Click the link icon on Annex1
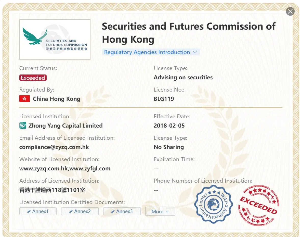 pyautogui.click(x=29, y=211)
